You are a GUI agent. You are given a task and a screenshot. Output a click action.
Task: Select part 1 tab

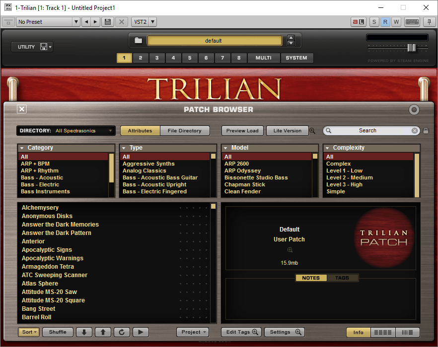click(124, 58)
